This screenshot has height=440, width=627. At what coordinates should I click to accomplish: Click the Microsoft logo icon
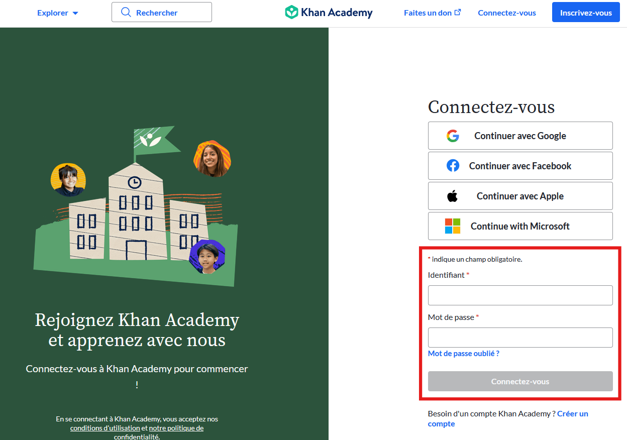point(453,226)
